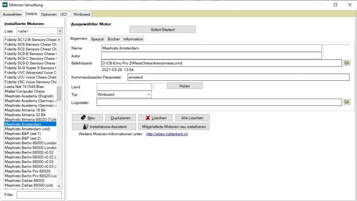Viewport: 357px width, 201px height.
Task: Switch to the Bücher sub-tab
Action: (113, 39)
